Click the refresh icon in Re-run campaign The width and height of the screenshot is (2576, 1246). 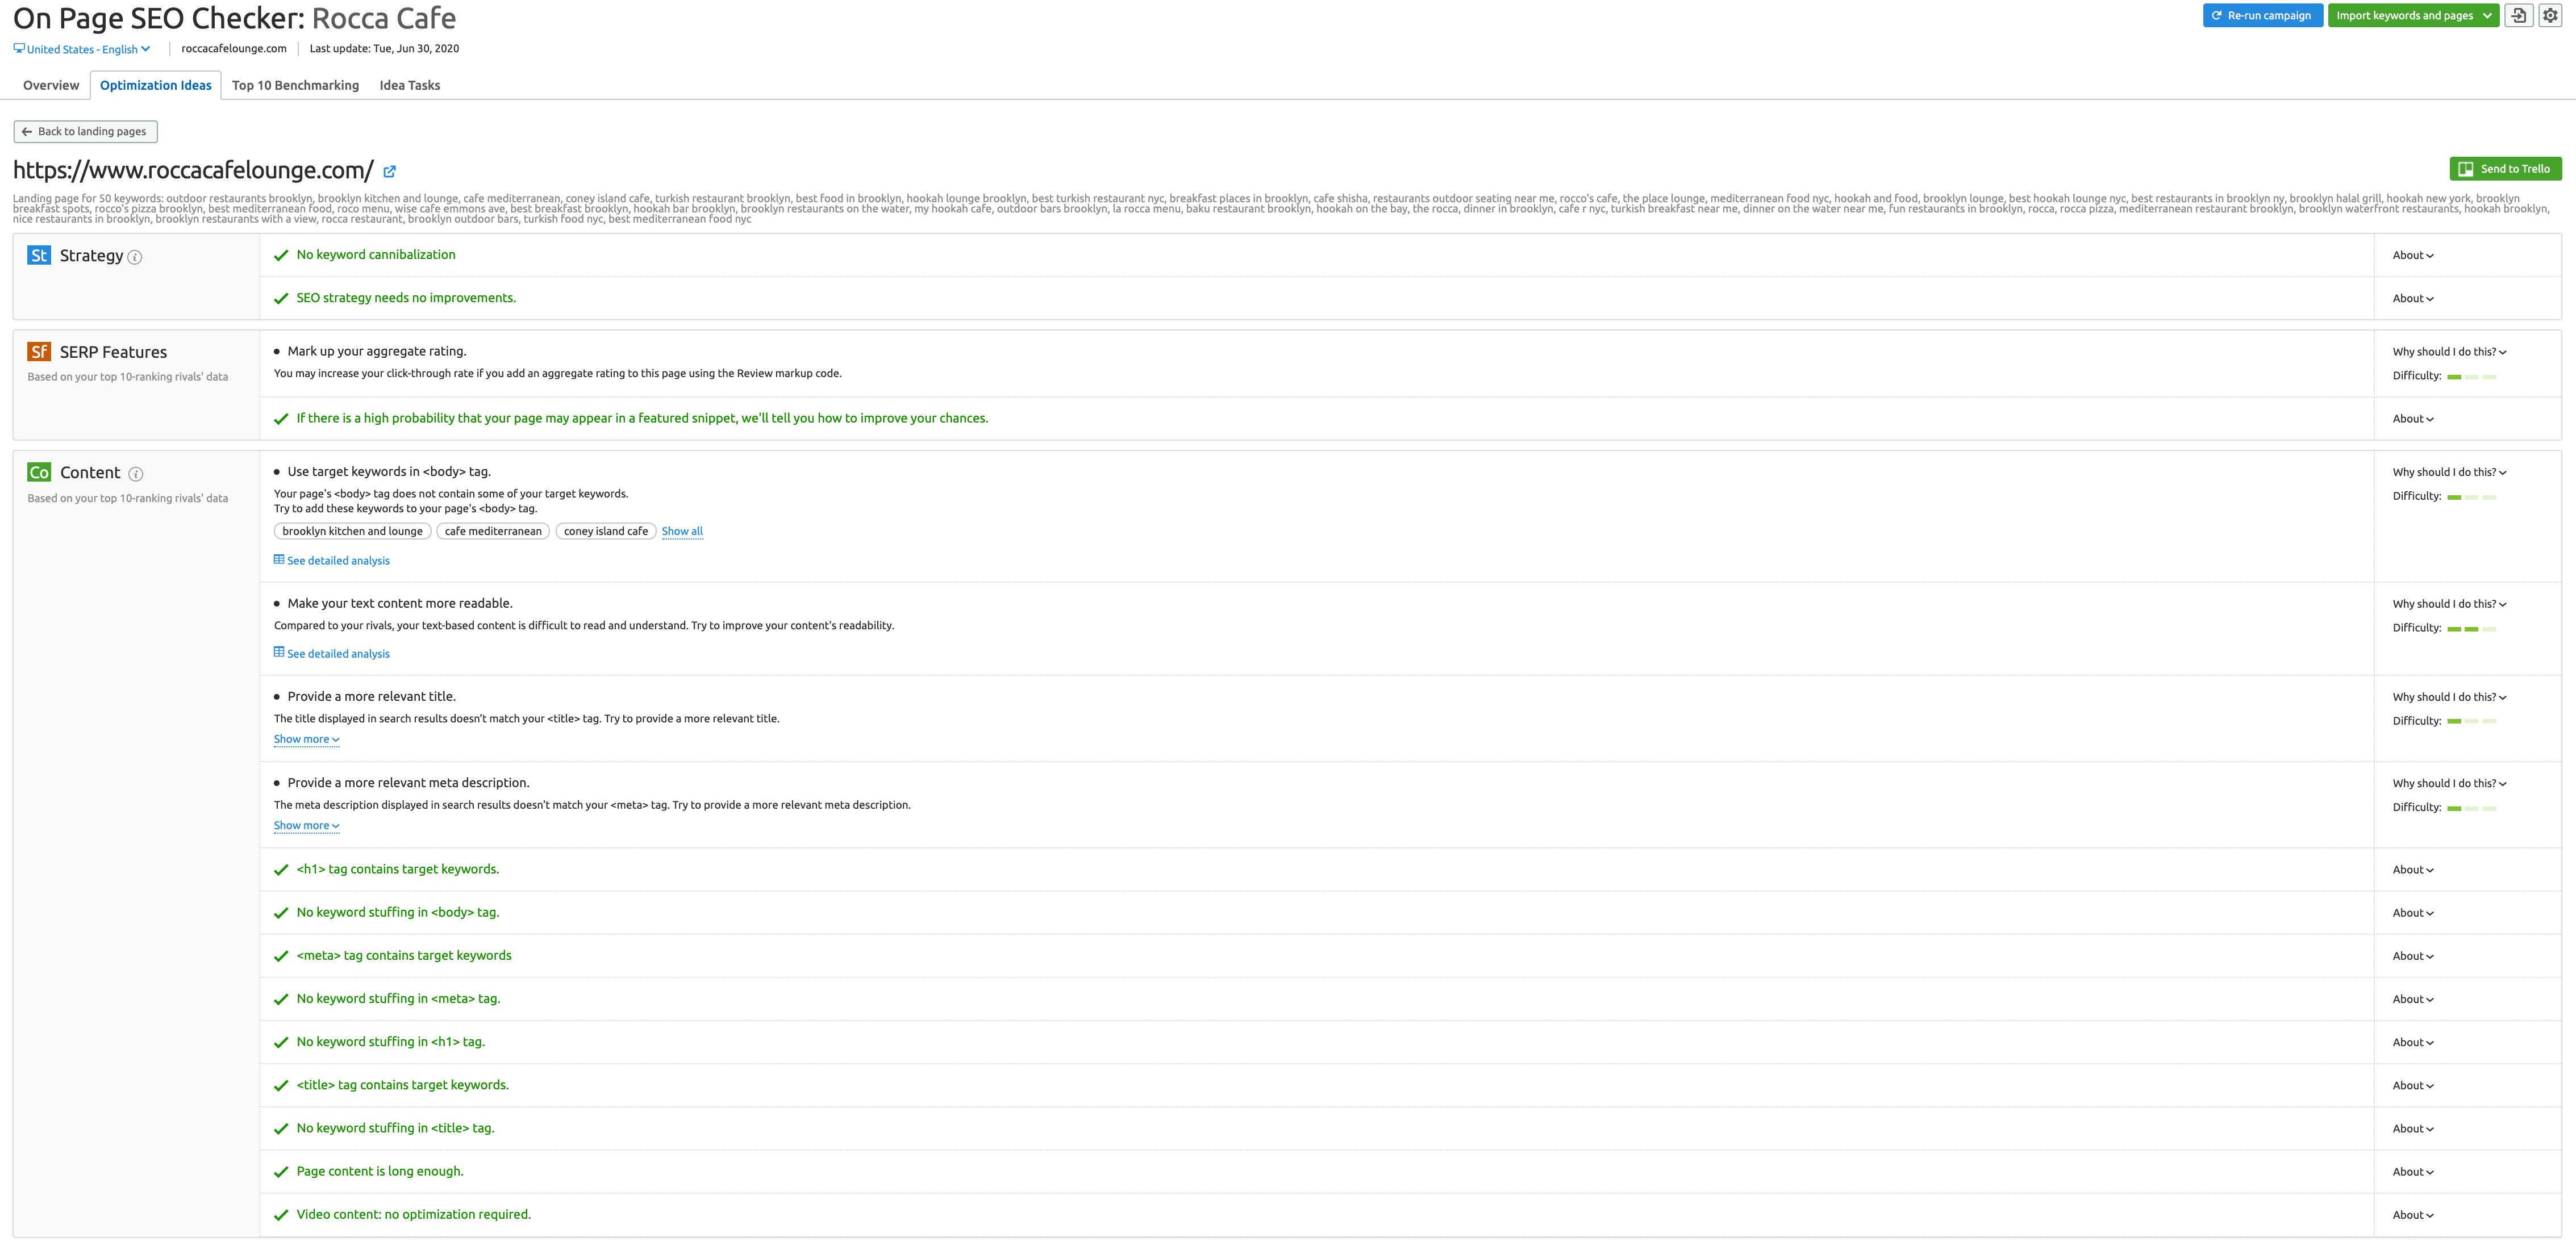tap(2217, 16)
